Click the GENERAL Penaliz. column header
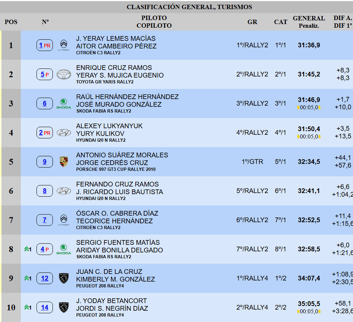The width and height of the screenshot is (353, 322). point(309,21)
